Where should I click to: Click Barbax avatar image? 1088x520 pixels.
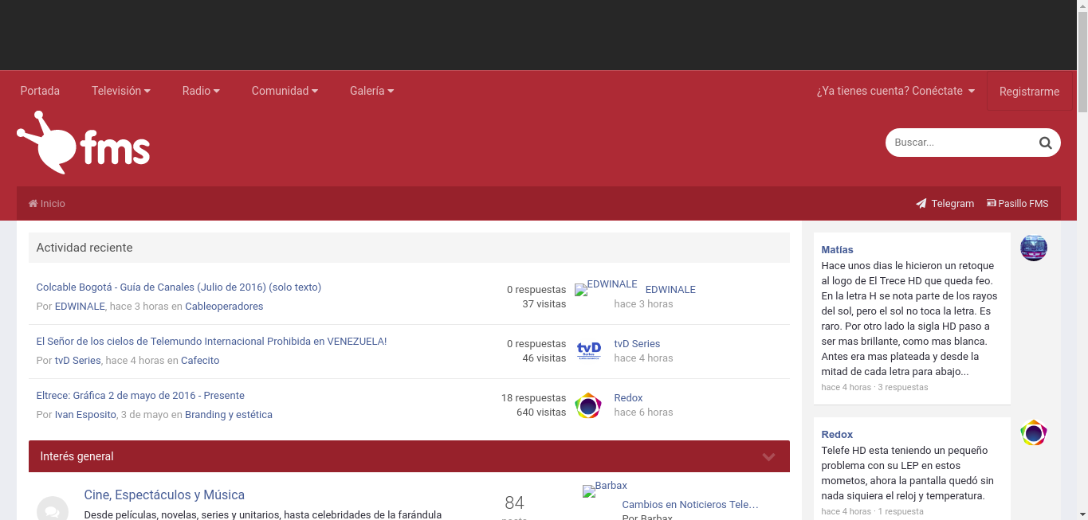point(605,491)
